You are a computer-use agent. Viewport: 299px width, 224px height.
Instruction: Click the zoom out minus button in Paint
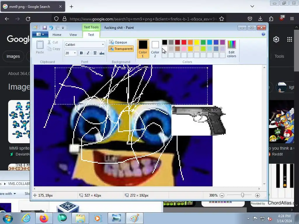point(222,195)
